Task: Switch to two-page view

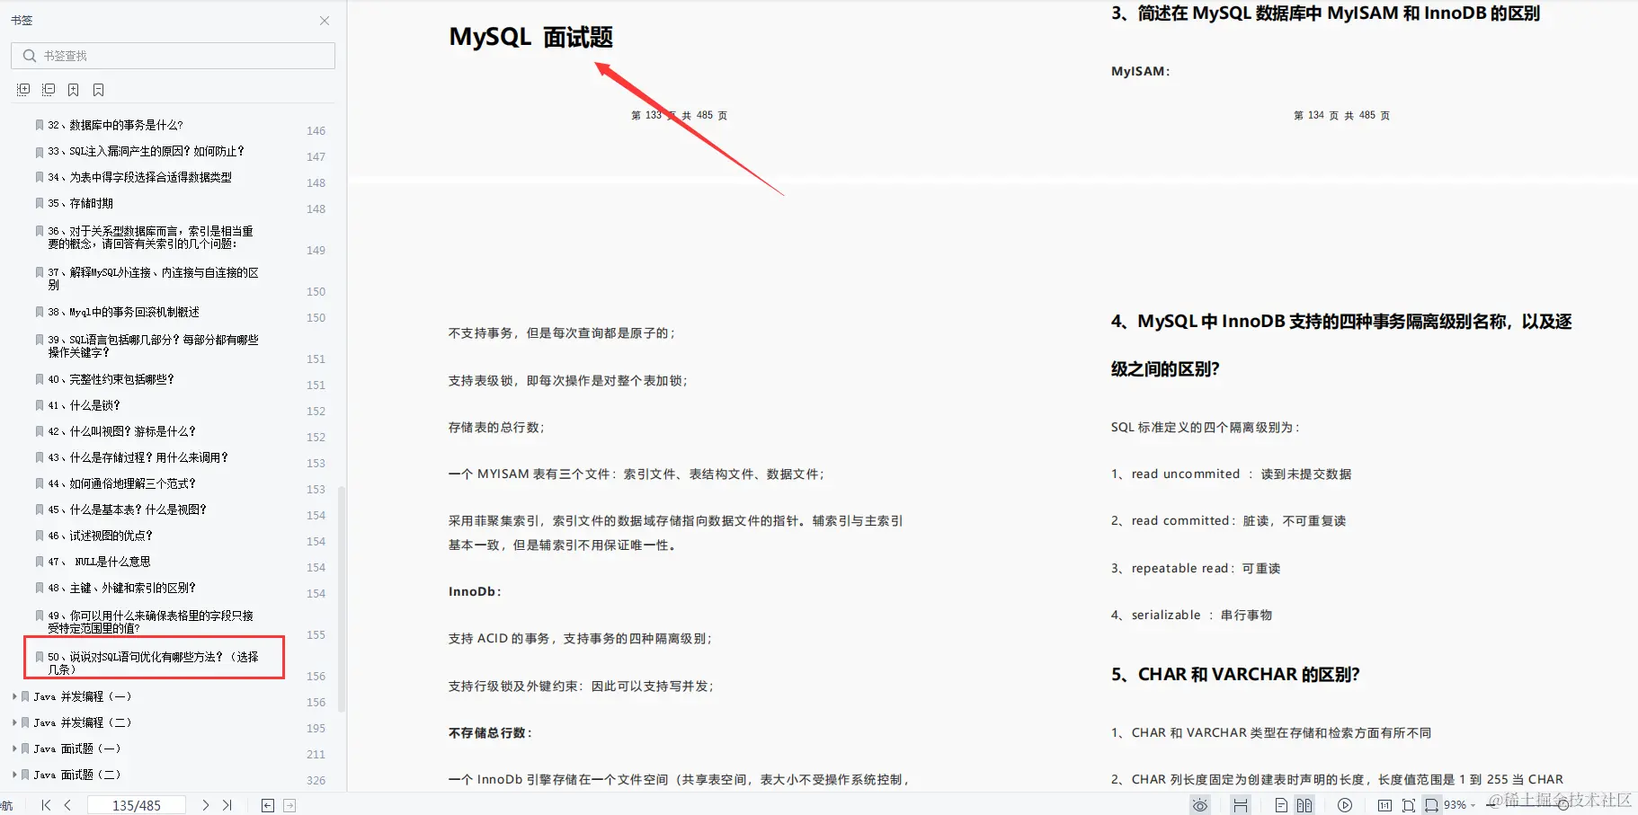Action: tap(1304, 806)
